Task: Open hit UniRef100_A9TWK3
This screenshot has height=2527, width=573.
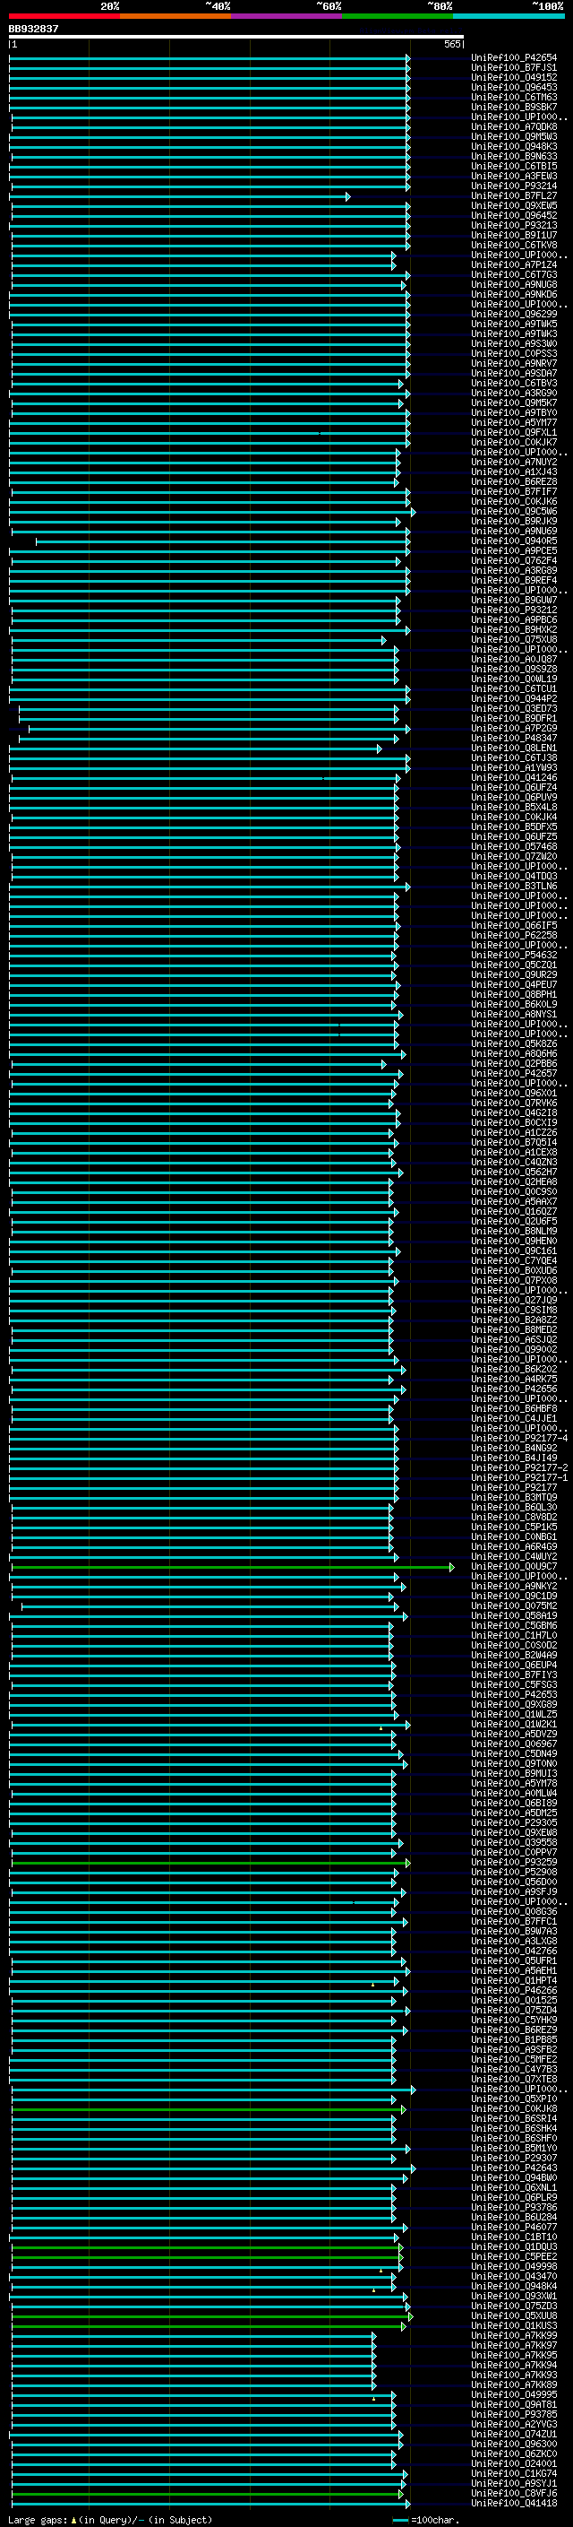Action: pos(514,333)
